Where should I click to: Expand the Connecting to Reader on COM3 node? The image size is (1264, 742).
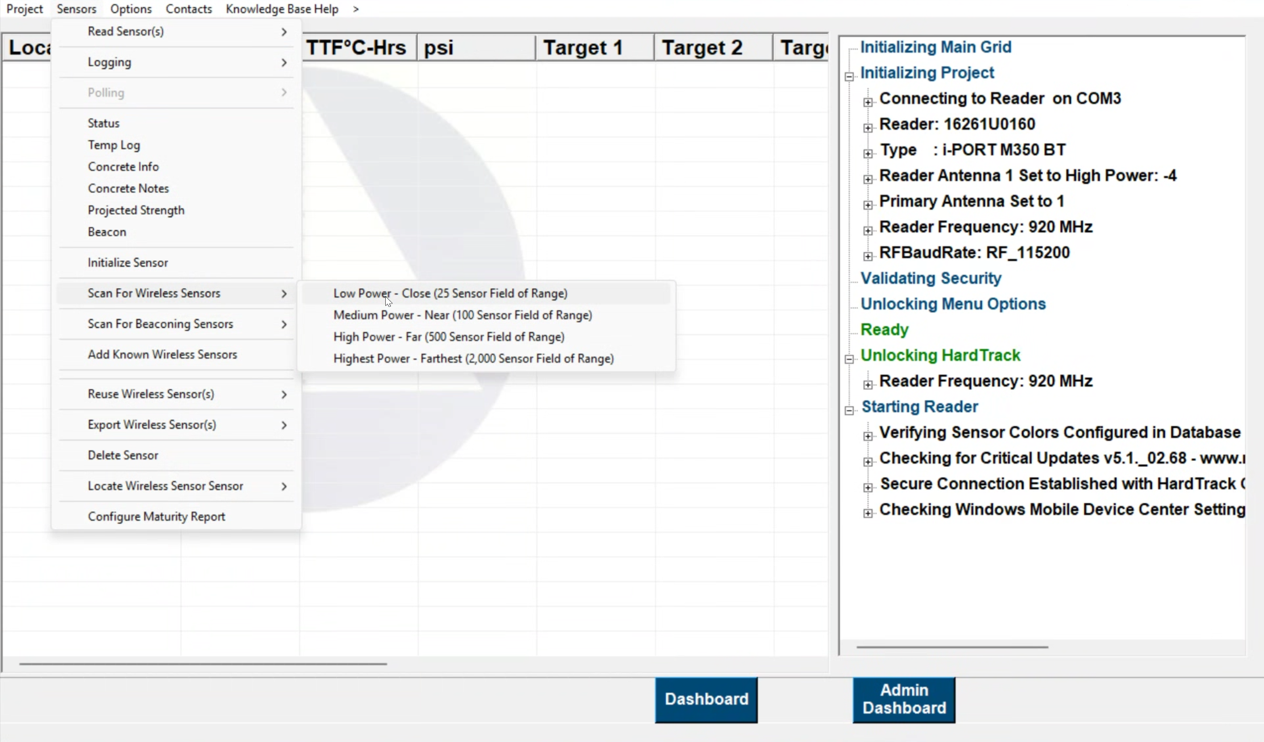point(868,102)
